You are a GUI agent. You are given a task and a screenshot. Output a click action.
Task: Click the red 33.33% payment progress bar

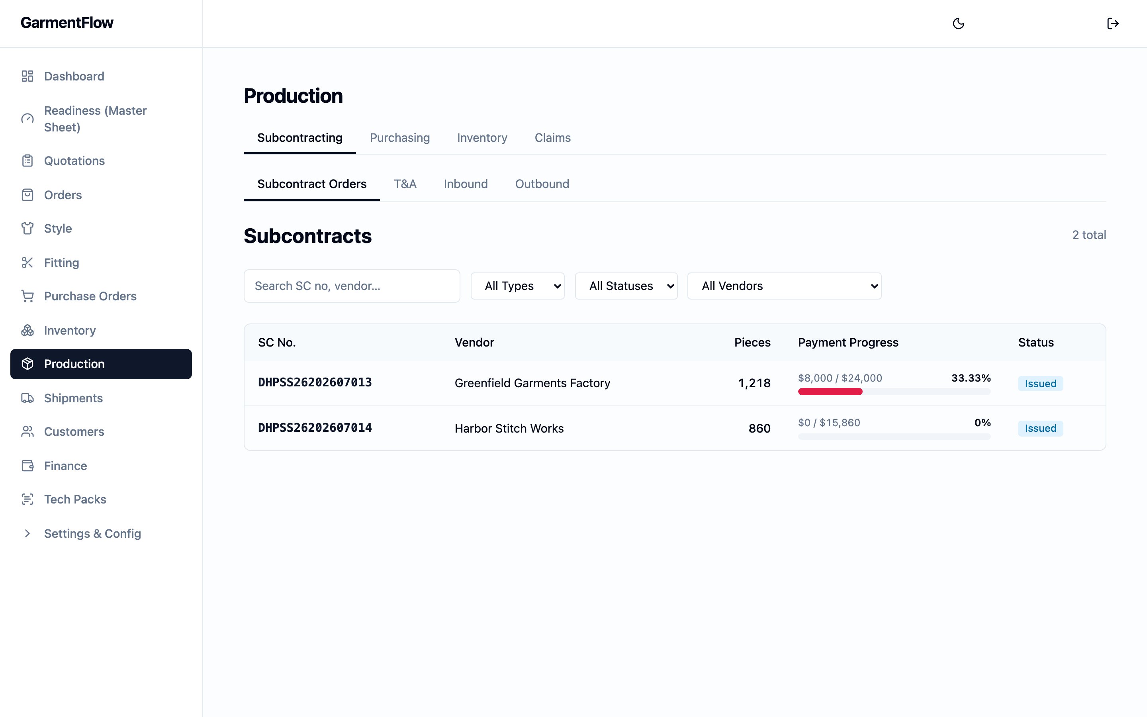pyautogui.click(x=830, y=392)
